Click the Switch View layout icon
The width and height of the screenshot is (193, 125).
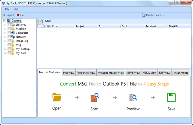click(x=145, y=15)
